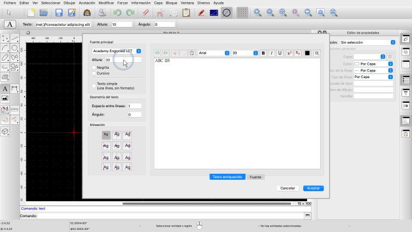Apply underline in the text editor

280,53
